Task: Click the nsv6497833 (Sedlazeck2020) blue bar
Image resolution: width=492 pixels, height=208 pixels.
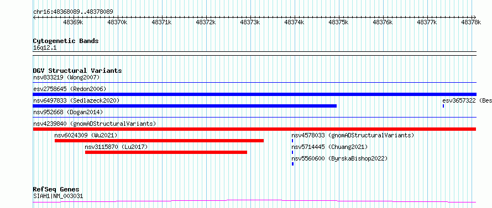Action: point(185,106)
